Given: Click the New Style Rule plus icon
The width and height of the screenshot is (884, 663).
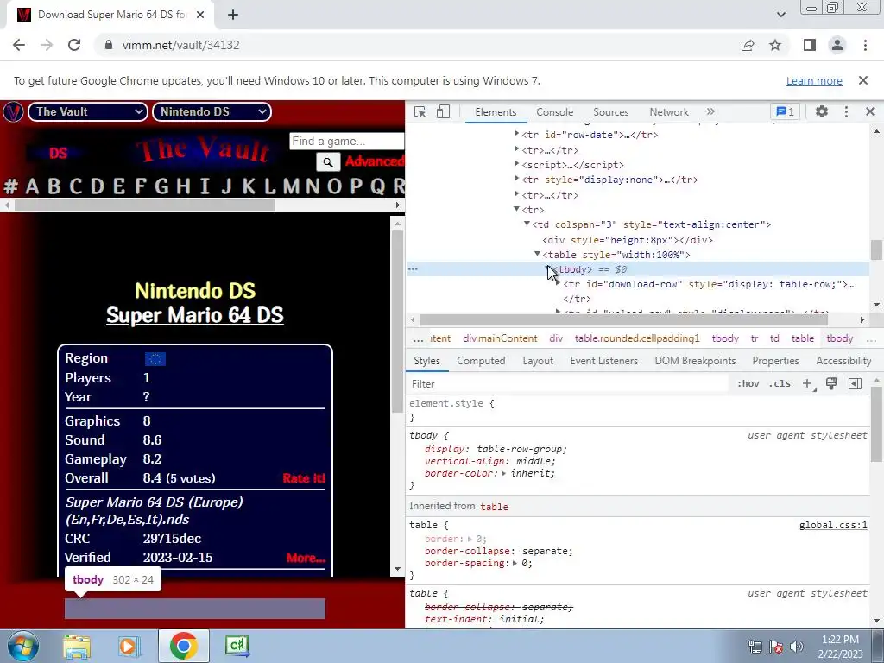Looking at the screenshot, I should pos(808,384).
